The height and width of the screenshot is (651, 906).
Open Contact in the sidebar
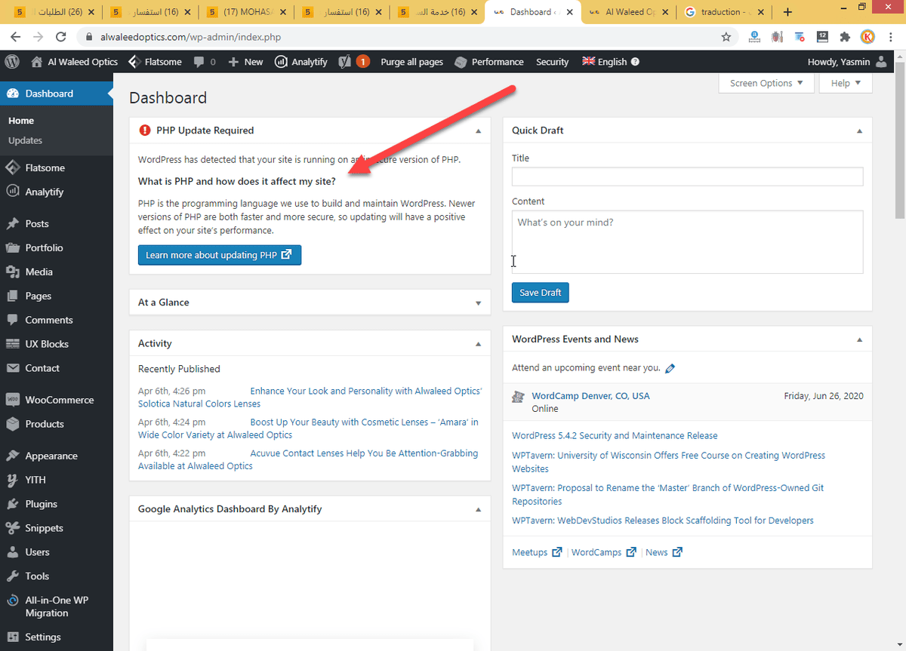point(57,368)
